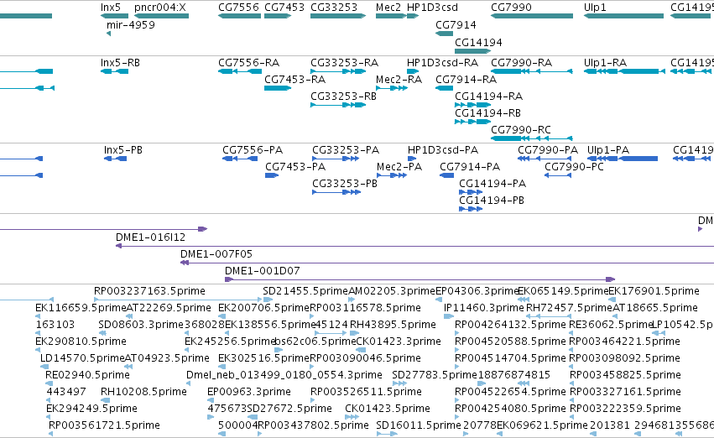Screen dimensions: 714x438
Task: Select the CG7556-PA protein feature
Action: (x=240, y=159)
